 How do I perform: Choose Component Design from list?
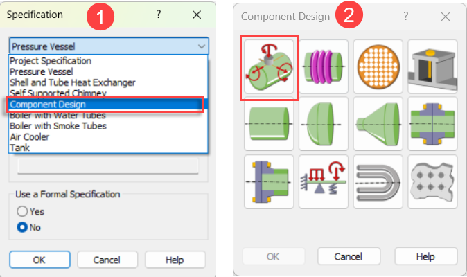[49, 104]
